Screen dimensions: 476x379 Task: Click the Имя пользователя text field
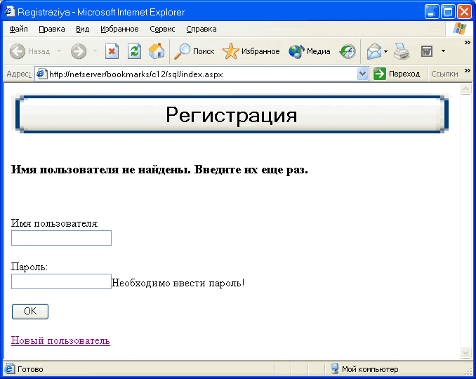coord(61,238)
